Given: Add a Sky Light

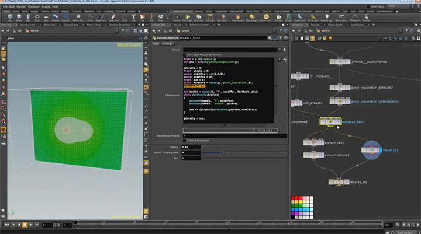Looking at the screenshot, I should [x=279, y=18].
